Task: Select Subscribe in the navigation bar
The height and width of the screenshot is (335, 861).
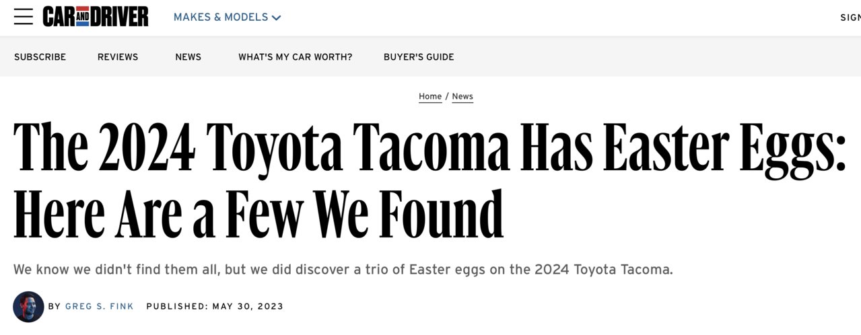Action: pyautogui.click(x=40, y=57)
